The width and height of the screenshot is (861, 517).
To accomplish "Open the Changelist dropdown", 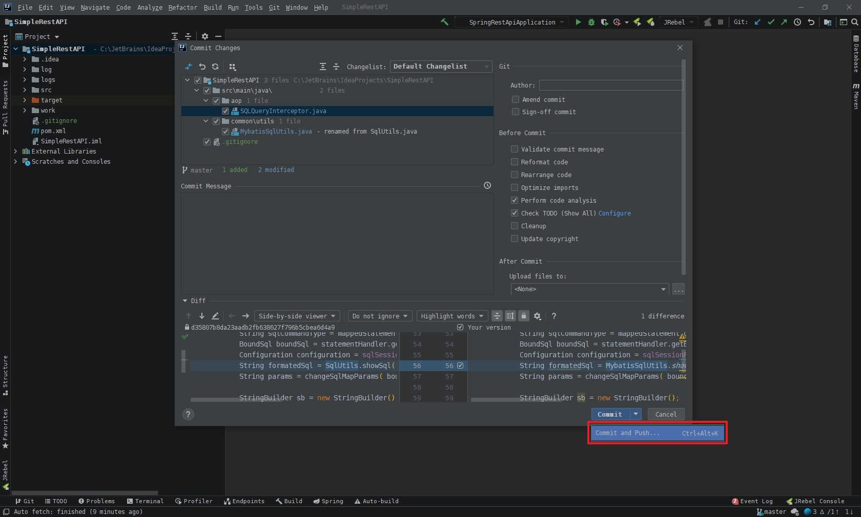I will 441,67.
